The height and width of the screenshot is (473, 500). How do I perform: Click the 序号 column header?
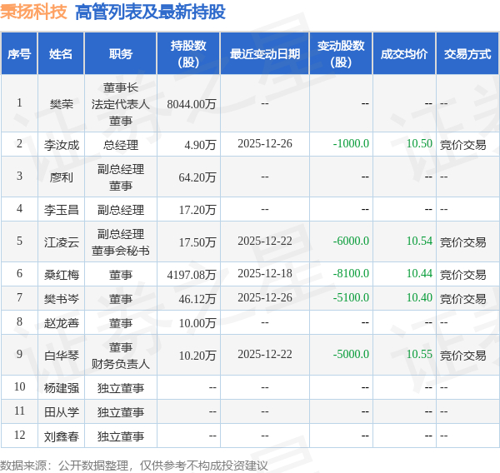pos(19,53)
